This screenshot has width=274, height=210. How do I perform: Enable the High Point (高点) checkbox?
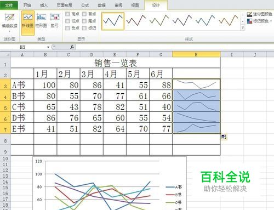tap(67, 14)
